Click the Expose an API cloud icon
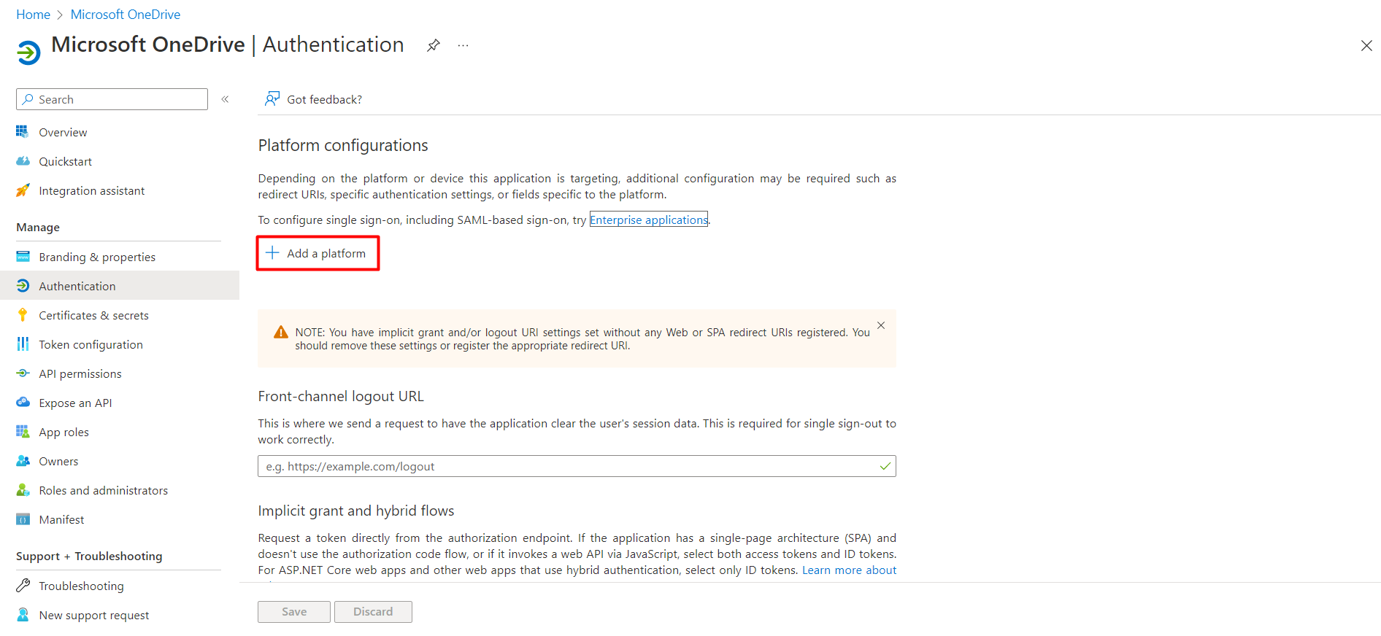Screen dimensions: 1381x636 23,403
